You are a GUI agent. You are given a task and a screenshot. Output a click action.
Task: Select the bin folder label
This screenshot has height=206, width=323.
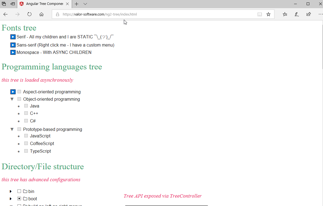coord(31,191)
